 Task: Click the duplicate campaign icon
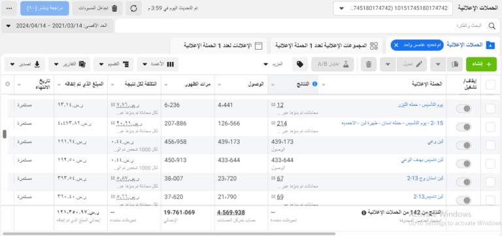455,64
